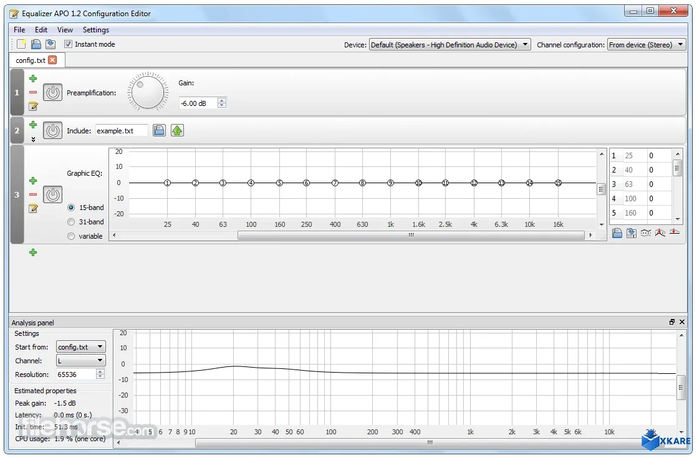The width and height of the screenshot is (697, 458).
Task: Select the 160 frequency table cell
Action: 634,212
